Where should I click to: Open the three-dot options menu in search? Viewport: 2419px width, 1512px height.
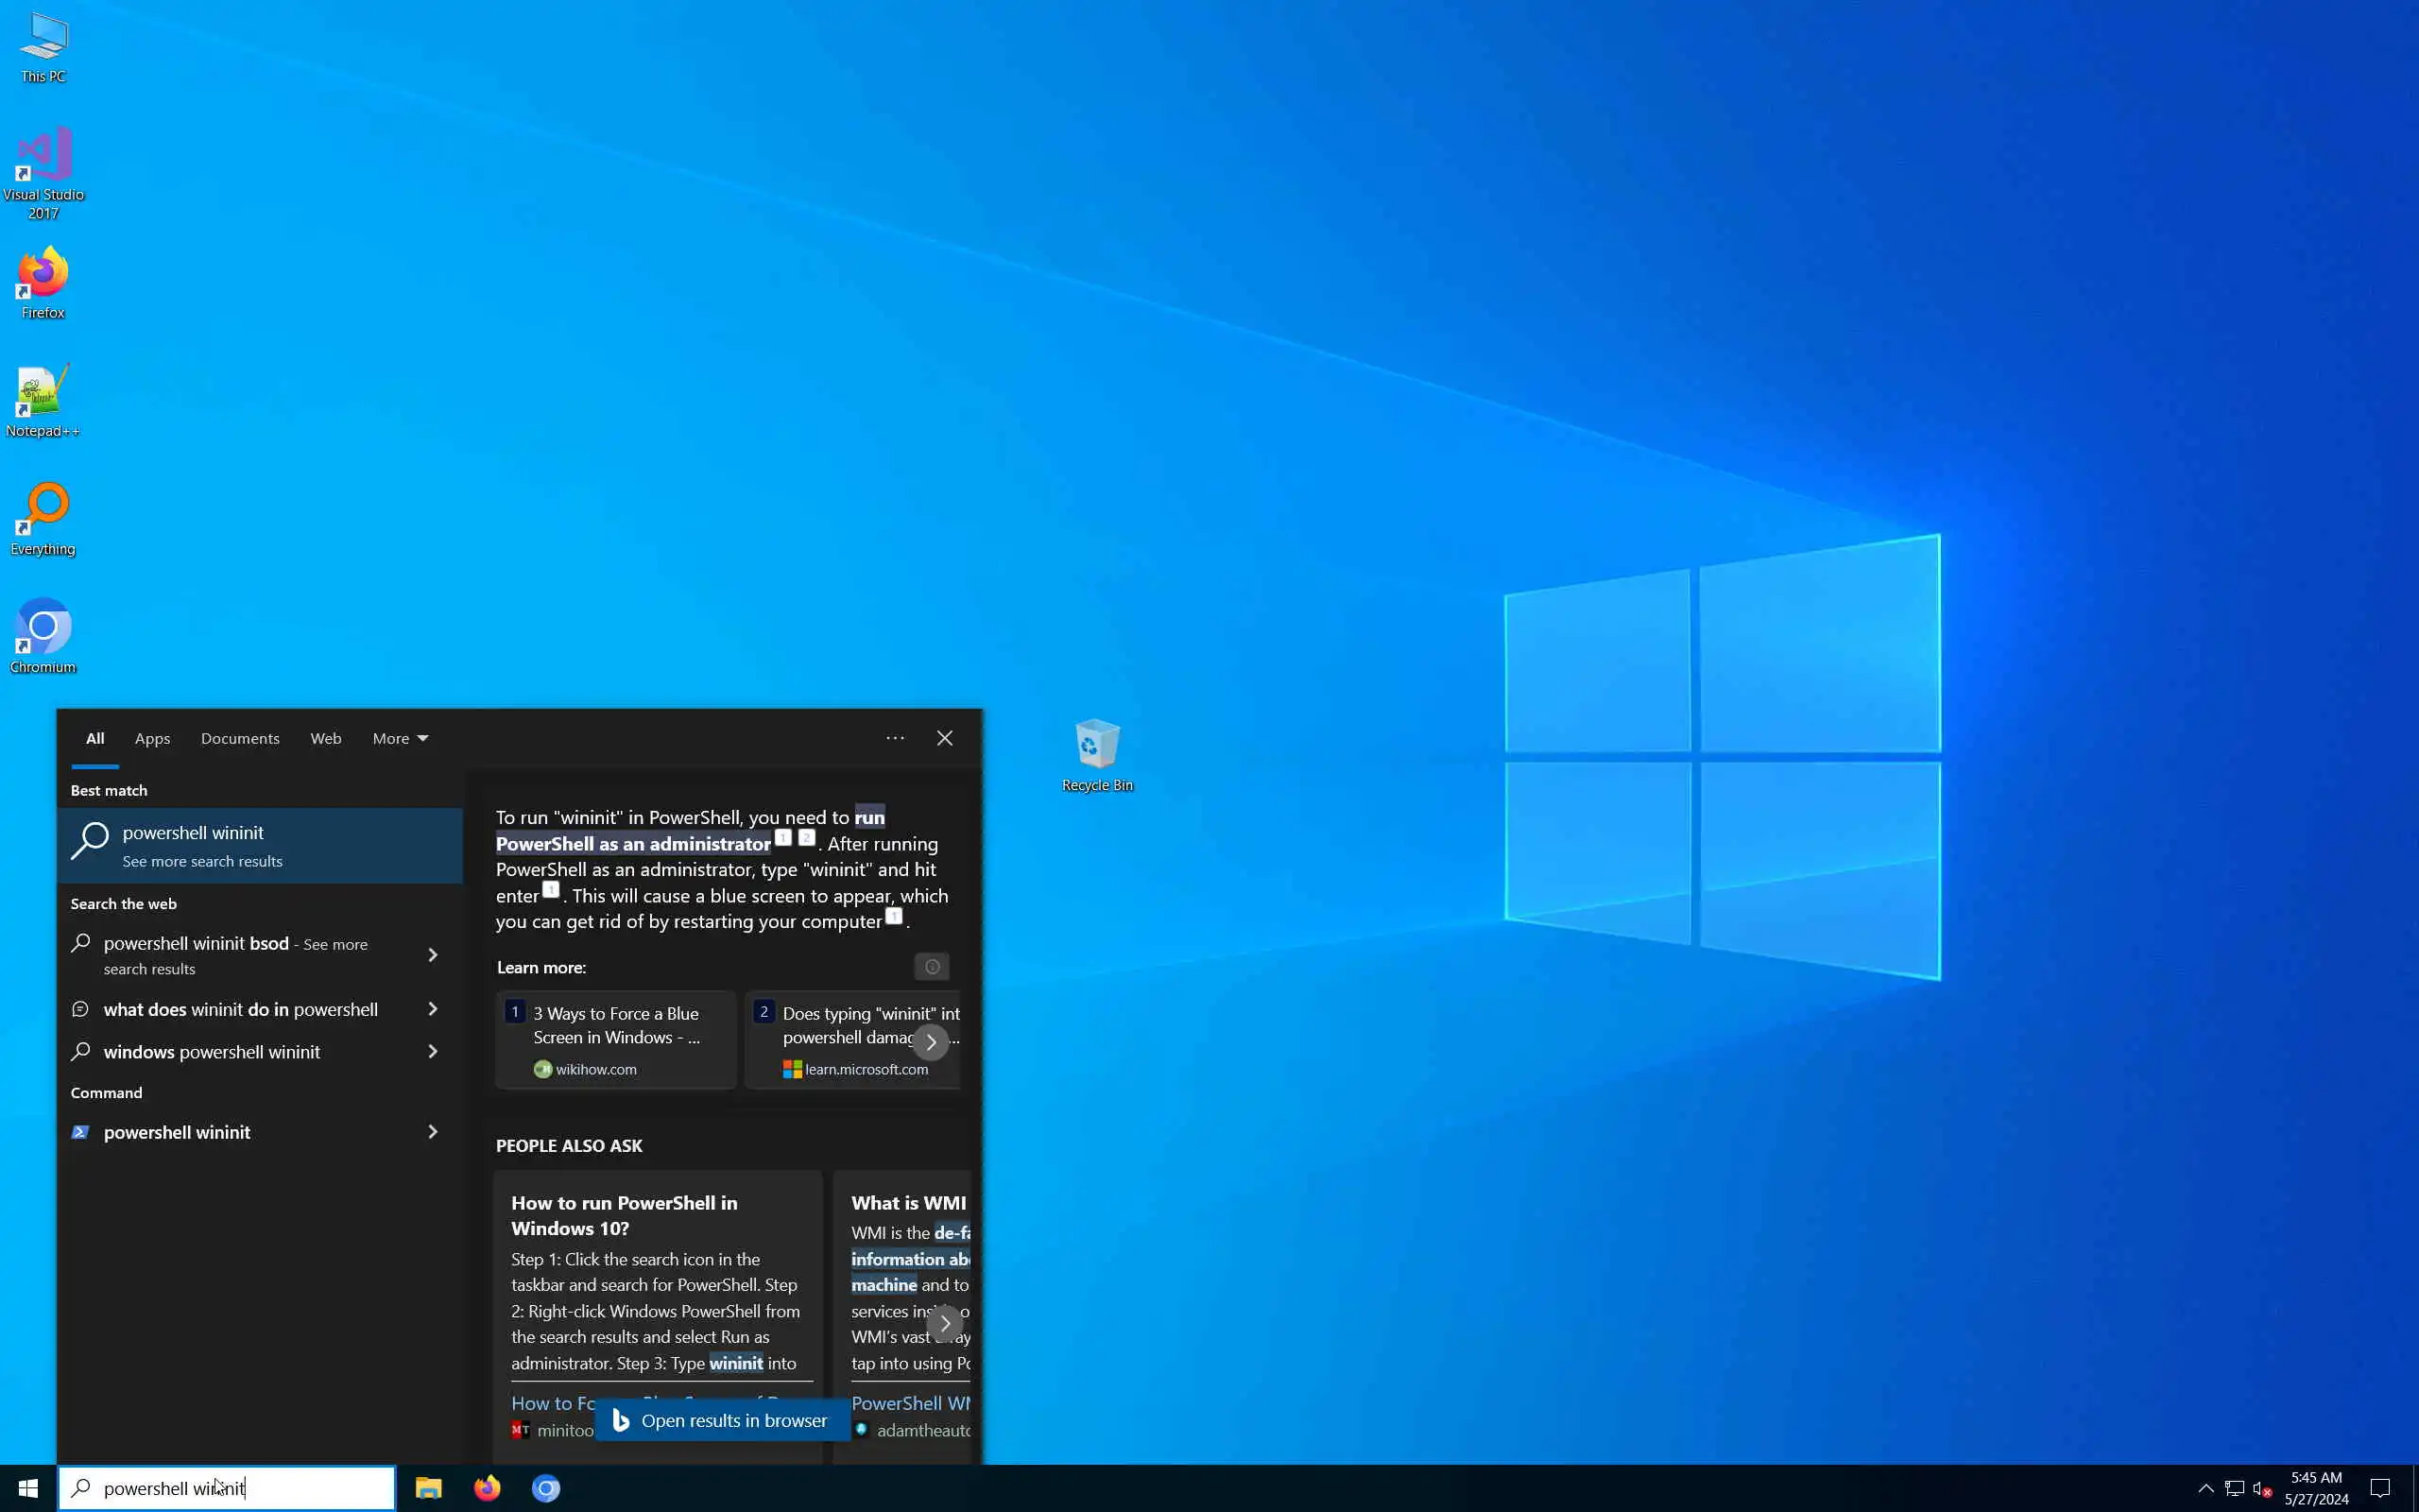[895, 738]
